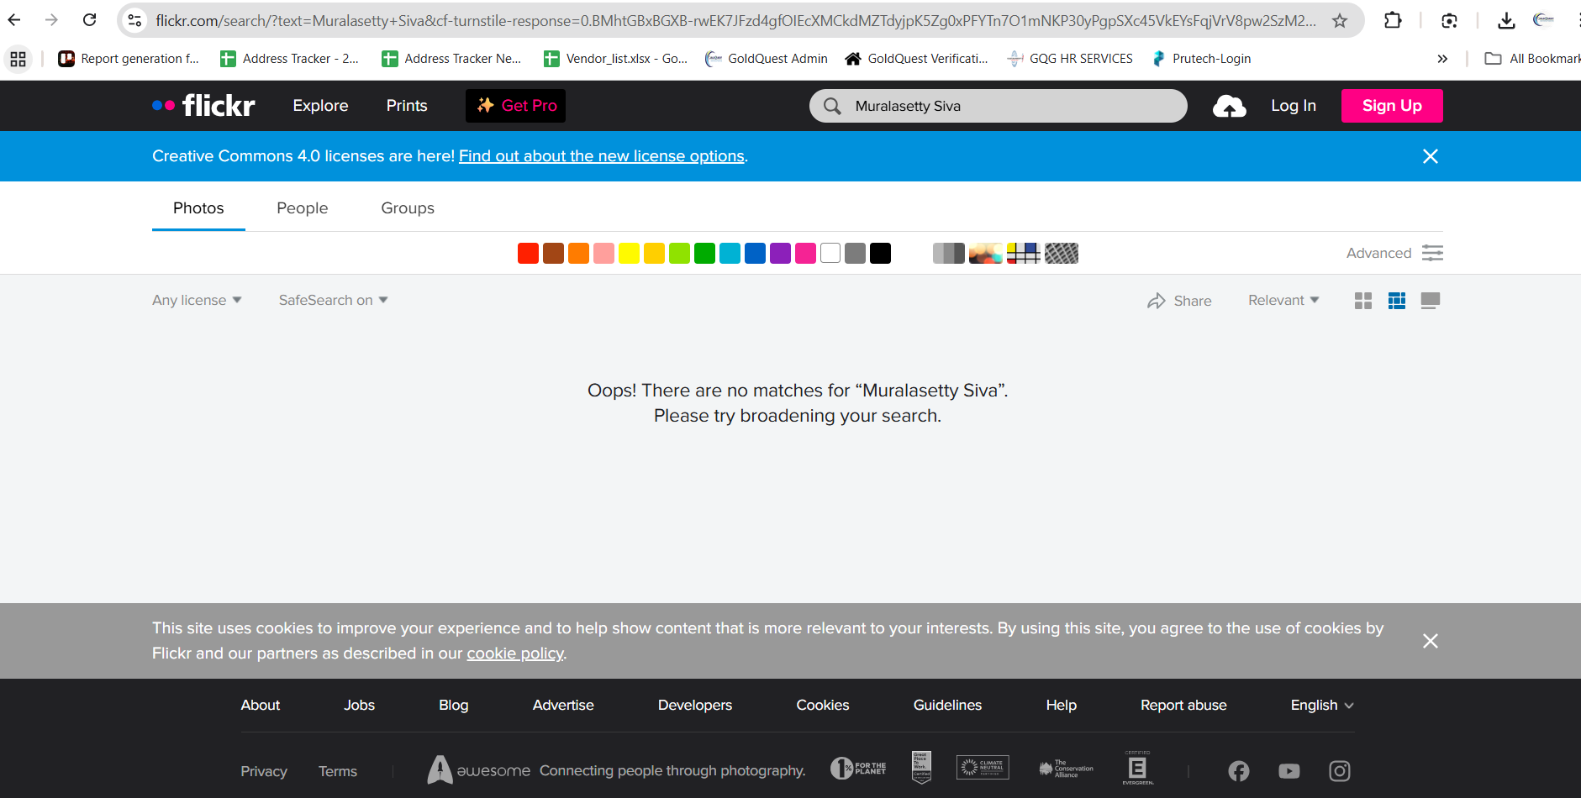Click the Awesome company logo
The image size is (1581, 798).
pos(478,770)
